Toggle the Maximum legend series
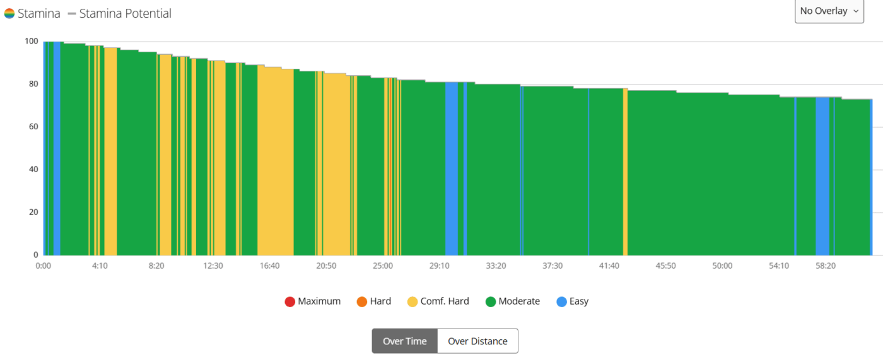 coord(313,301)
